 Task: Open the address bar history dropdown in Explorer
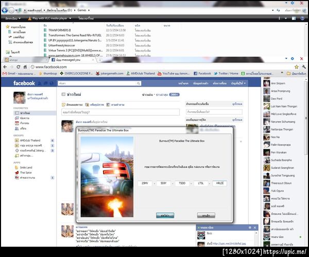(x=273, y=10)
